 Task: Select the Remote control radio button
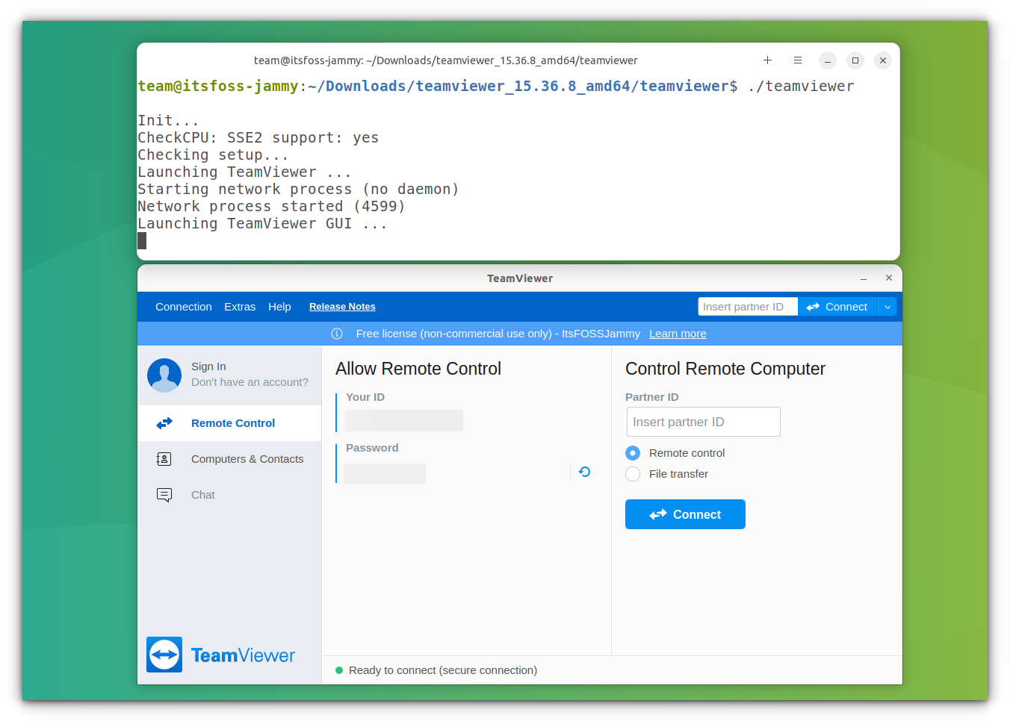[x=633, y=453]
